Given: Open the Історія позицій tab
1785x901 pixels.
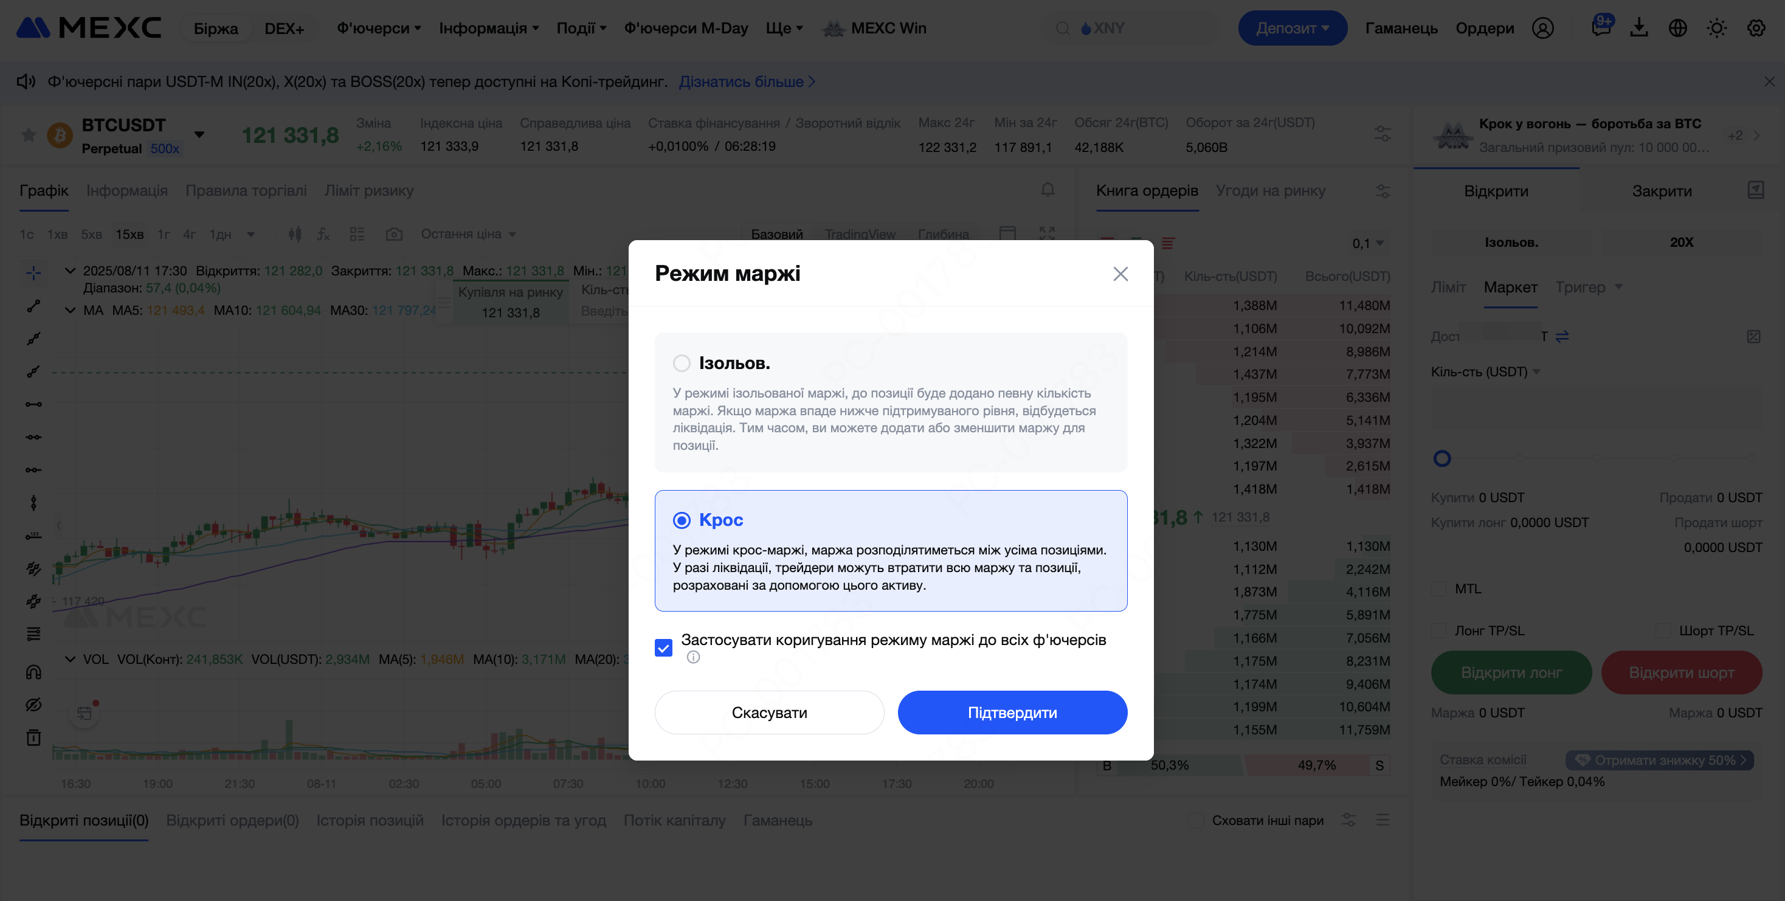Looking at the screenshot, I should [369, 820].
